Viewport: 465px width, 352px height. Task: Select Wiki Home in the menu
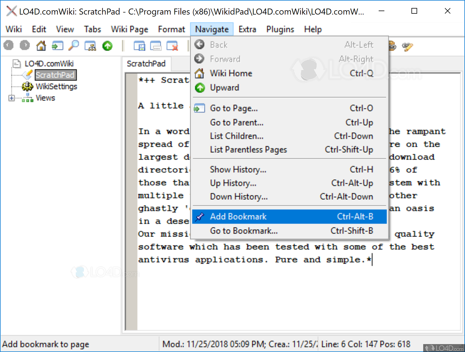[231, 74]
